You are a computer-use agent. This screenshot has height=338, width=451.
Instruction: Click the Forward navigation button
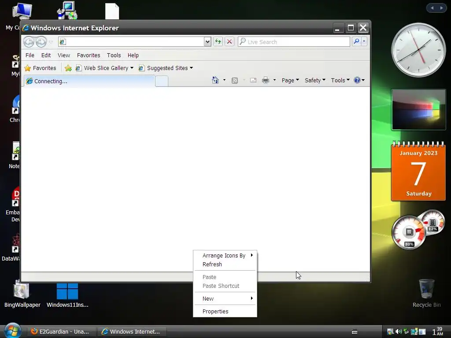(41, 42)
